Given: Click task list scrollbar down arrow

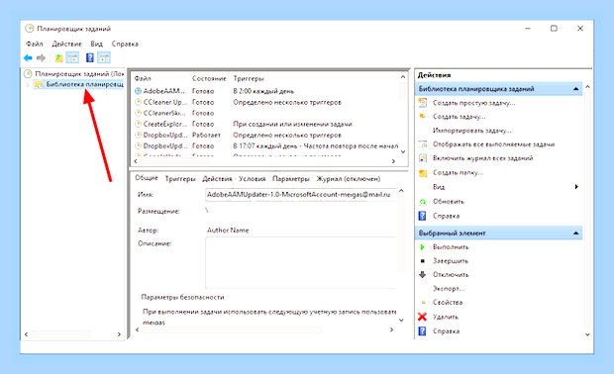Looking at the screenshot, I should coord(403,151).
